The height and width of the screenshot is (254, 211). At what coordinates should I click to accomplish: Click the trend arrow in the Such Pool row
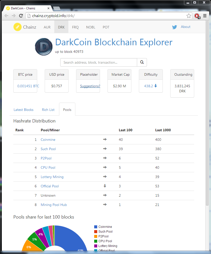[105, 149]
